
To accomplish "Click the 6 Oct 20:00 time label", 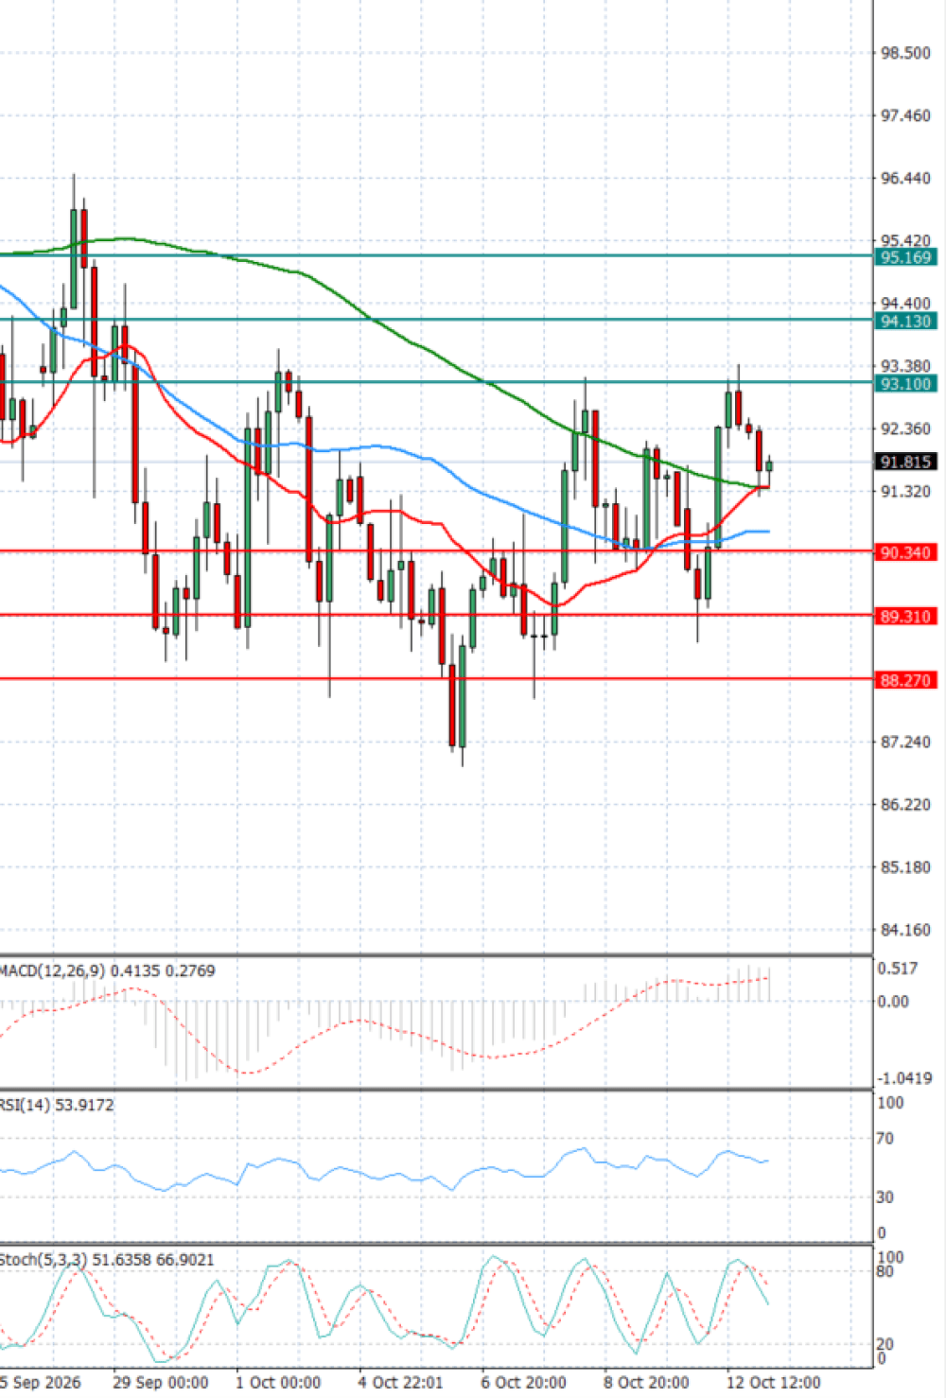I will point(523,1382).
